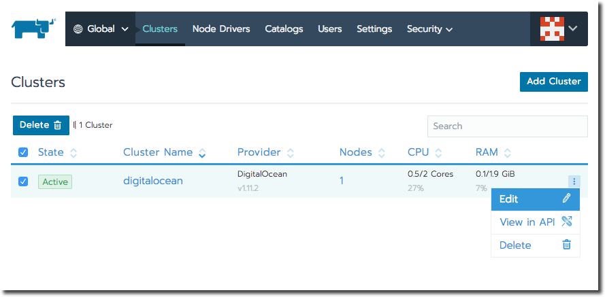Click the pencil icon next to Edit
Screen dimensions: 605x297
pos(566,198)
